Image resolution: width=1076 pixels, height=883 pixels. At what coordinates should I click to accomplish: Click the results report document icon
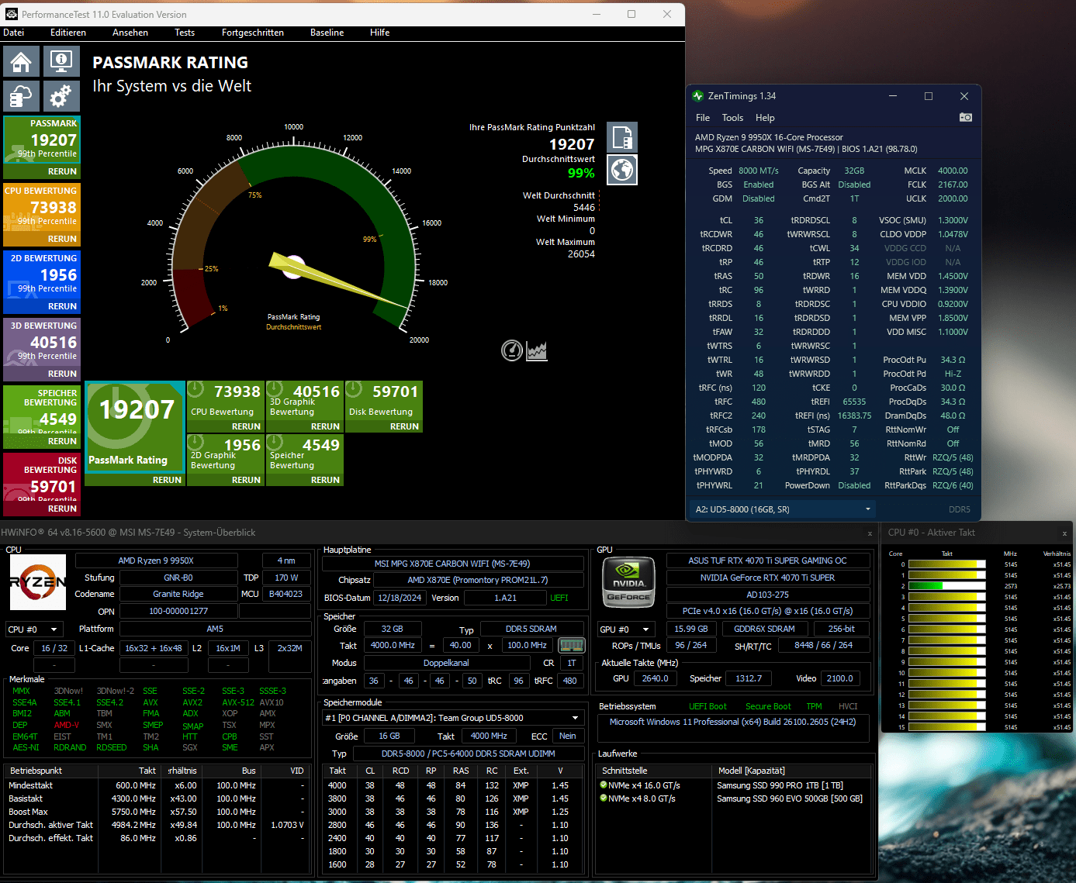pos(622,137)
